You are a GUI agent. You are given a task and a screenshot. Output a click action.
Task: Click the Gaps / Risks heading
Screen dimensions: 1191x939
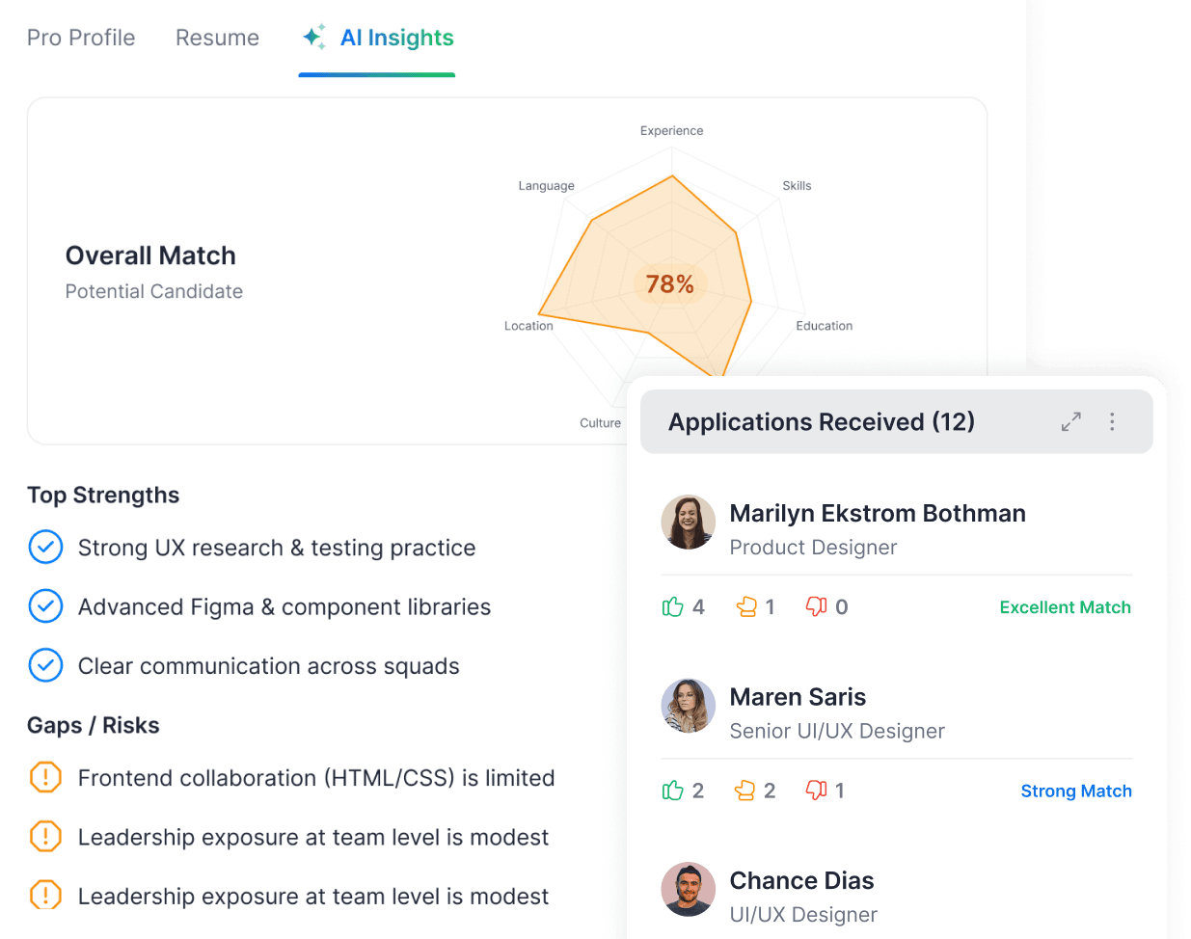click(94, 725)
